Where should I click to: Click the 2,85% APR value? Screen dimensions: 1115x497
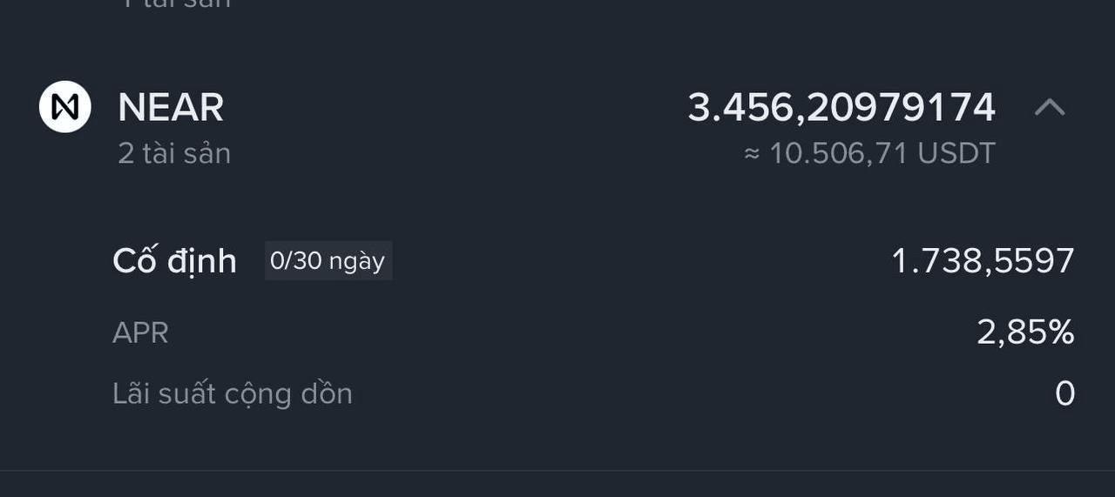[x=1025, y=332]
